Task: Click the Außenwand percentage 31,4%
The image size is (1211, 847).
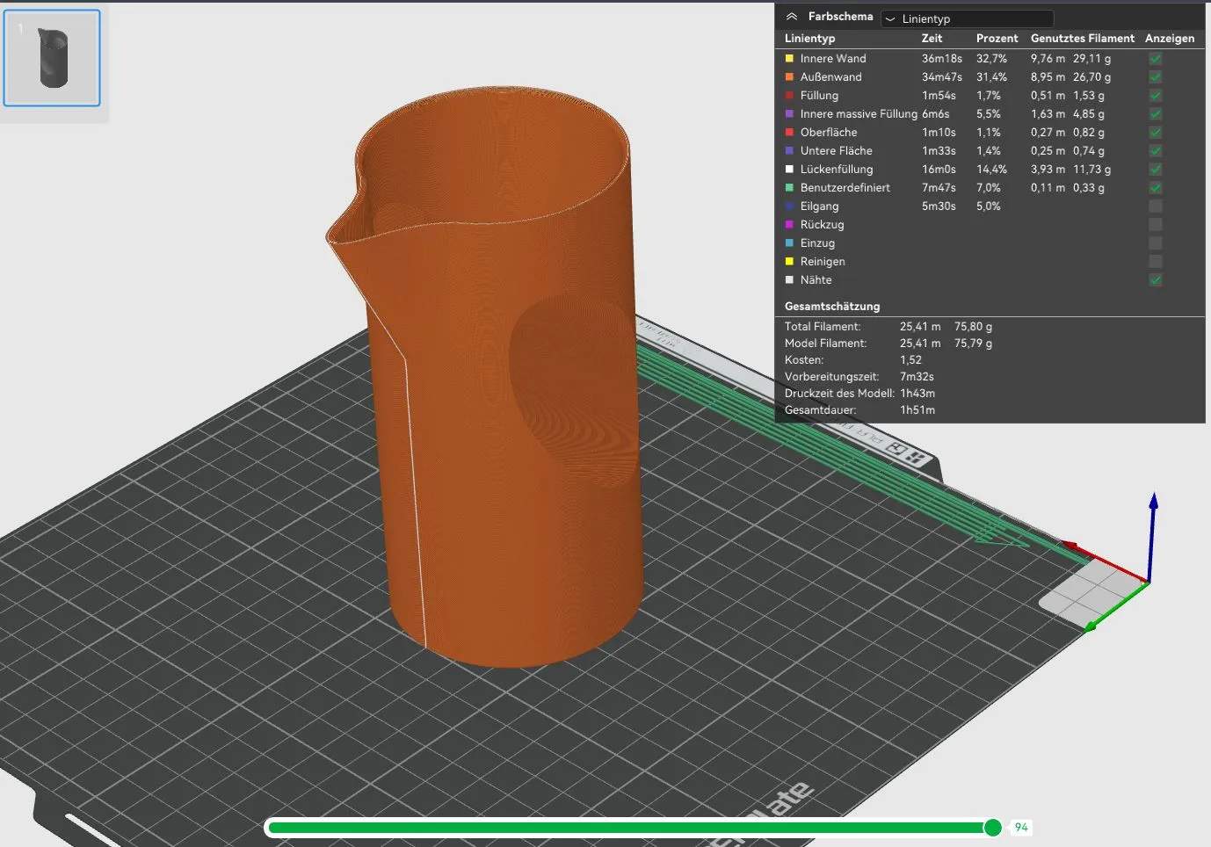Action: coord(991,77)
